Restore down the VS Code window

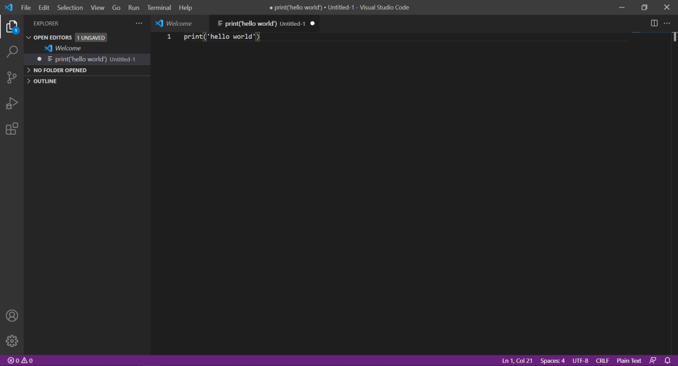pos(644,8)
